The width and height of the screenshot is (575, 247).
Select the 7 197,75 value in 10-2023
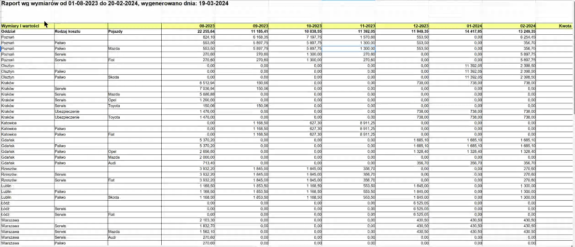(295, 37)
